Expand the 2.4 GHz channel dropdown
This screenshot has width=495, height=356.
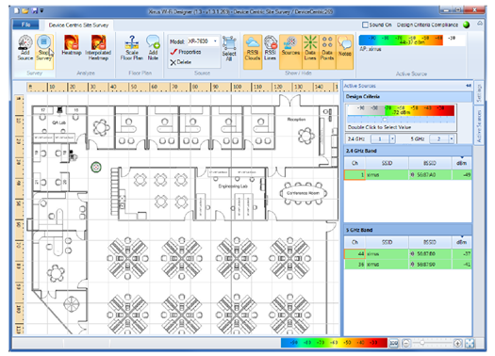(x=392, y=138)
